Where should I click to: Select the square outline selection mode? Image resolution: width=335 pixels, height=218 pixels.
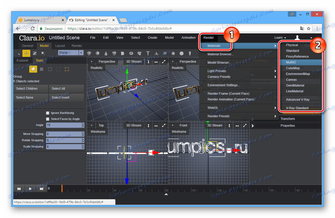click(x=50, y=69)
